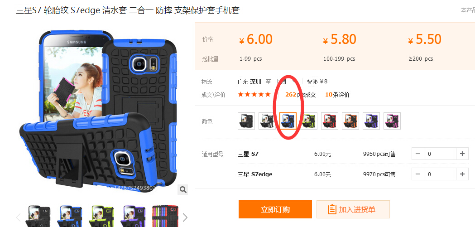Pick the green case color option

tap(309, 121)
